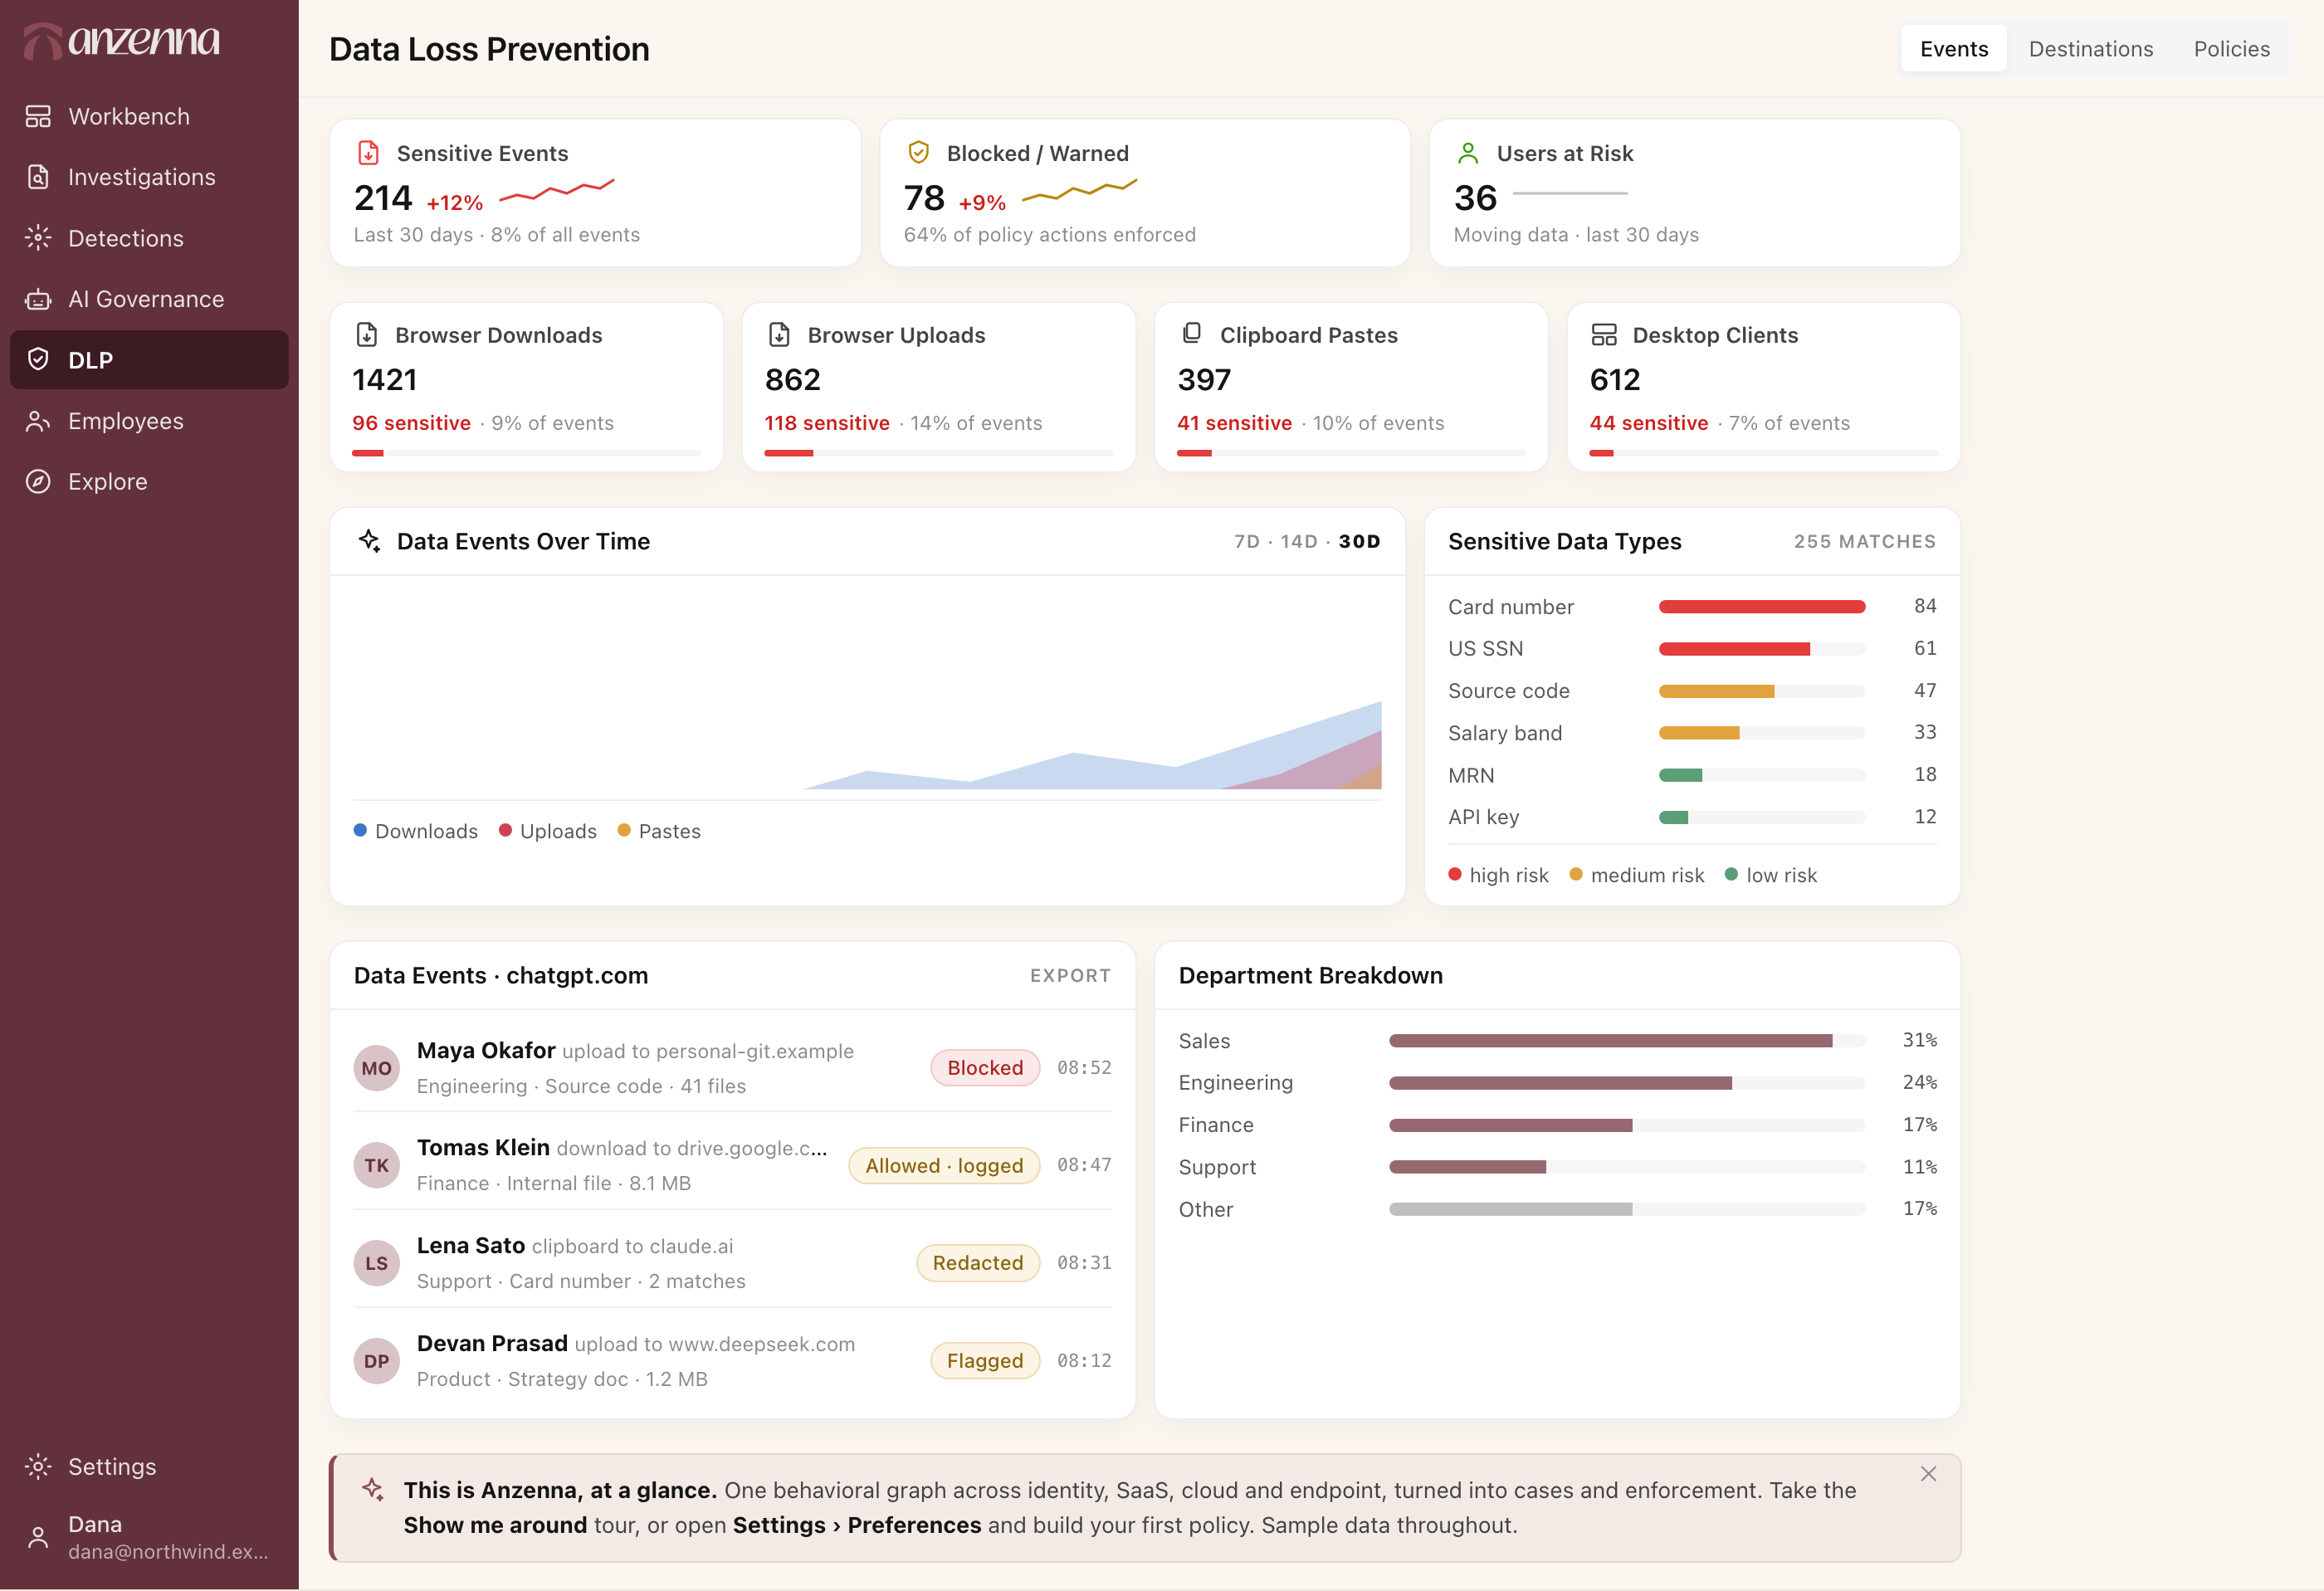Screen dimensions: 2324x1591
Task: Click the US SSN risk bar
Action: (x=1761, y=649)
